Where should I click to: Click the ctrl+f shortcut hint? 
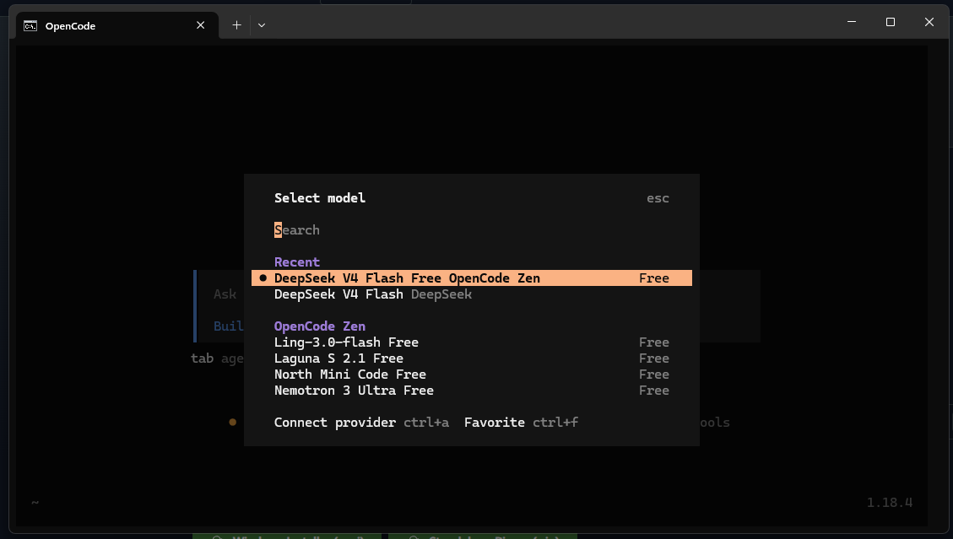point(555,423)
